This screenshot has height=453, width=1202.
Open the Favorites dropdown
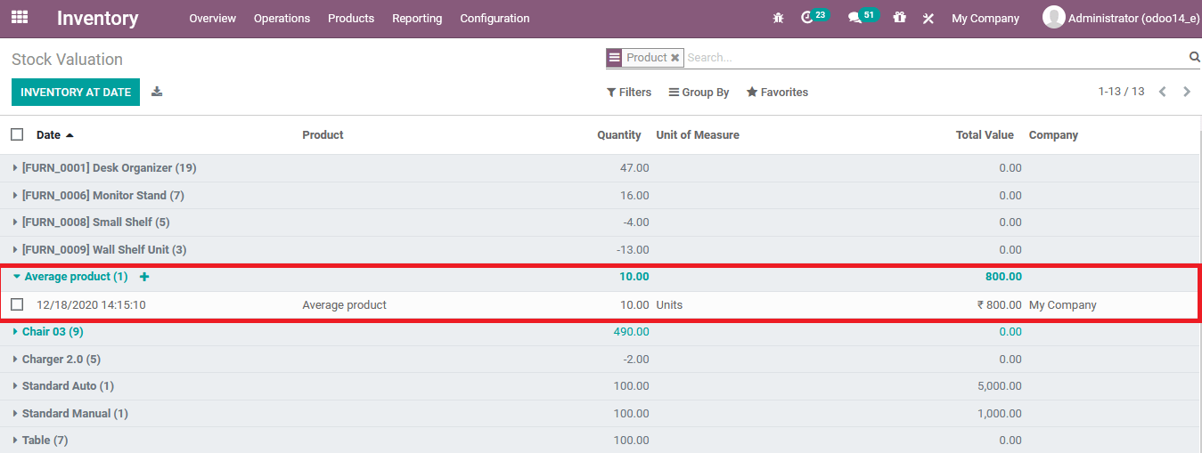click(x=777, y=92)
